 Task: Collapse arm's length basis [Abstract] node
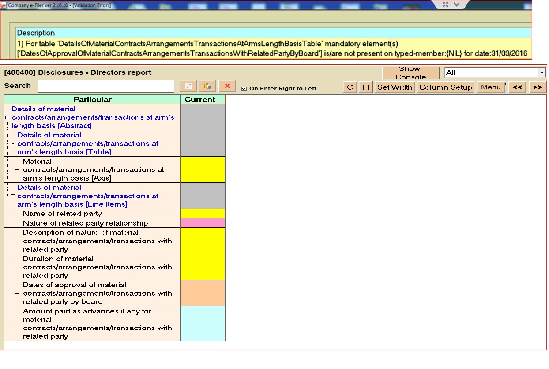click(7, 117)
